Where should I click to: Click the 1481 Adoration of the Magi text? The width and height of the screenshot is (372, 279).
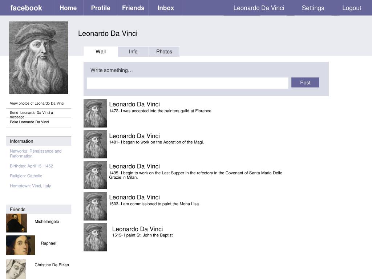point(157,142)
